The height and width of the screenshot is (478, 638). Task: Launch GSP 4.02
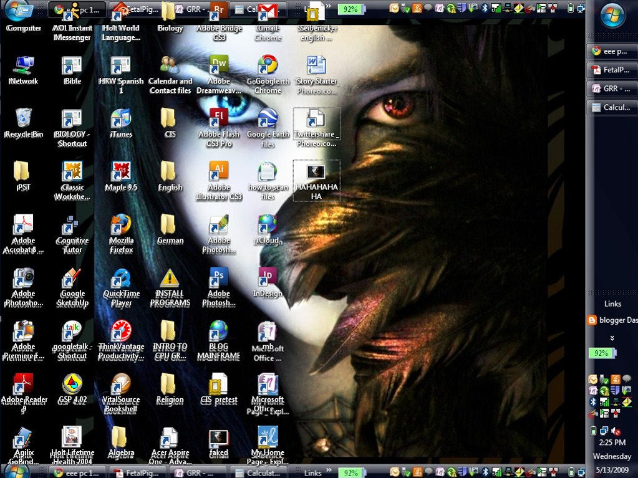[x=72, y=389]
